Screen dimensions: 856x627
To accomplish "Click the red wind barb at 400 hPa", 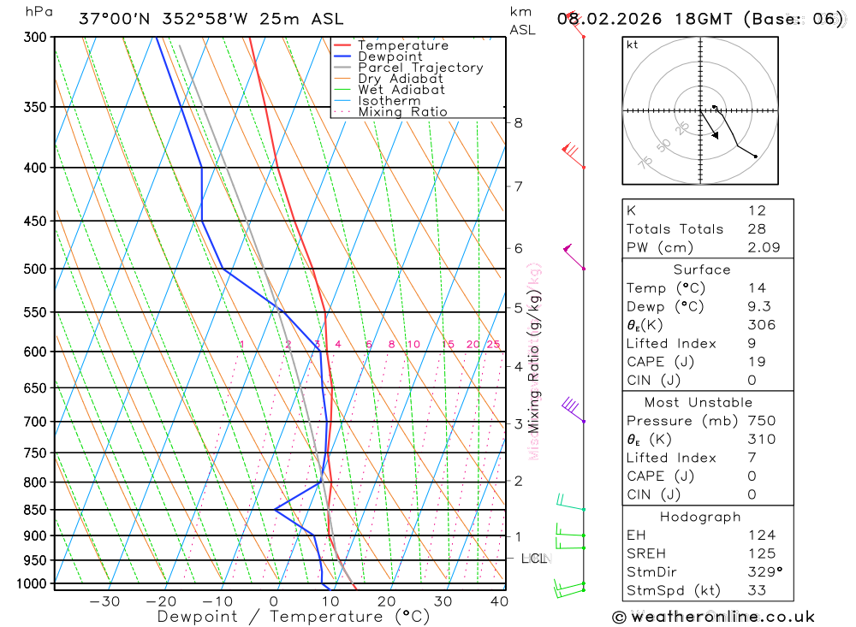I will 574,156.
